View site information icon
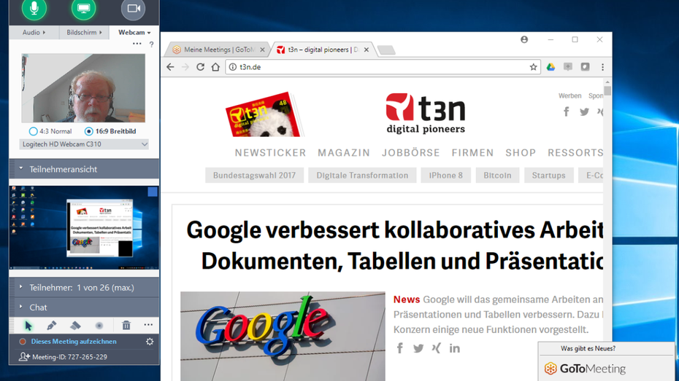This screenshot has width=679, height=381. [233, 67]
